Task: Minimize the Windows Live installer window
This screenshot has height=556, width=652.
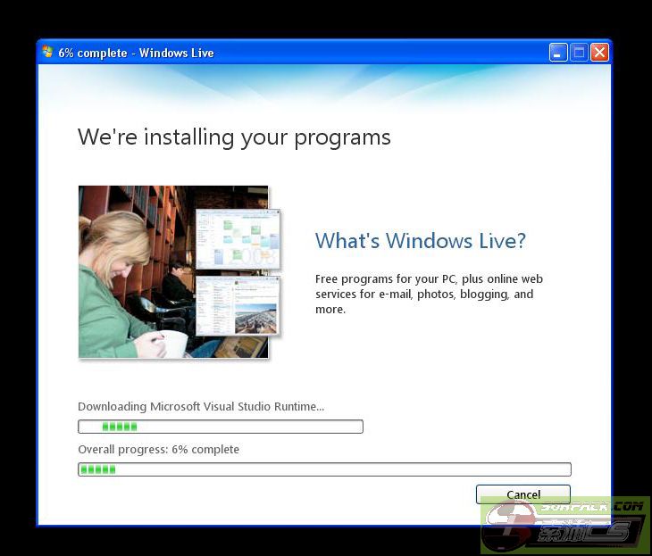Action: pos(558,53)
